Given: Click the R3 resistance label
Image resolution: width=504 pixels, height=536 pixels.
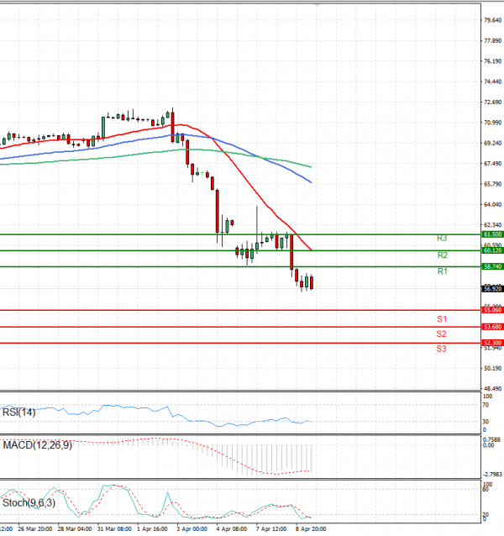Looking at the screenshot, I should tap(442, 239).
